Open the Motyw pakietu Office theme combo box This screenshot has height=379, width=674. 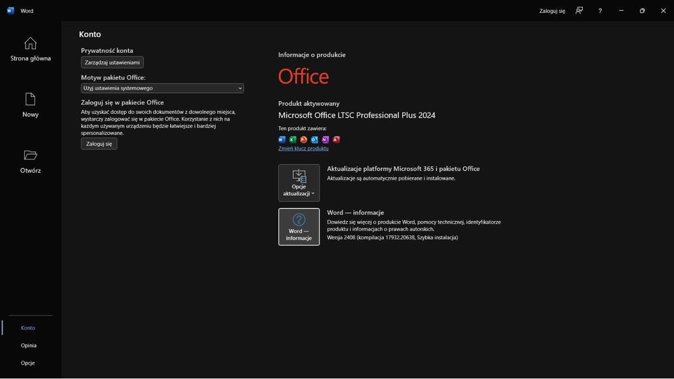click(x=162, y=88)
